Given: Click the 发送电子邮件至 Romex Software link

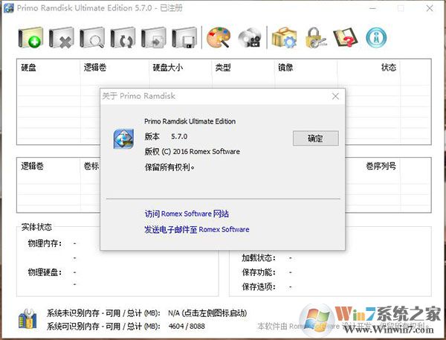Looking at the screenshot, I should click(197, 229).
